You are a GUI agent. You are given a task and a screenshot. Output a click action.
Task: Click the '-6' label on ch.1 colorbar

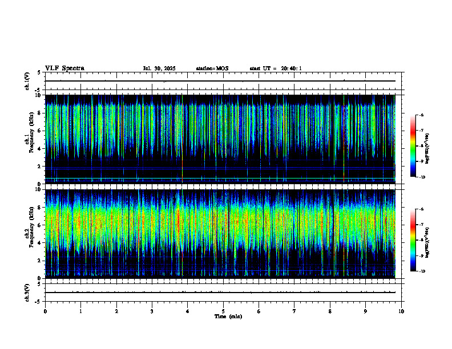421,115
